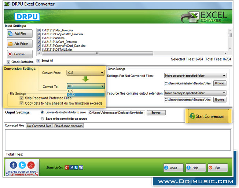Open the large Twitter circle icon

[x=22, y=165]
